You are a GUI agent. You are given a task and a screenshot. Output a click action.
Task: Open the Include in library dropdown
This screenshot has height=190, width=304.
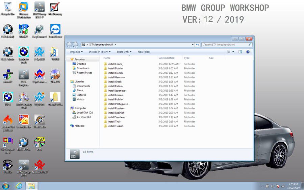pos(100,52)
